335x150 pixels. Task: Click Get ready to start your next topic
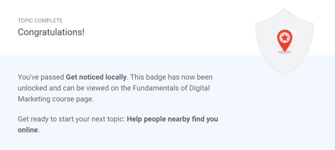pyautogui.click(x=71, y=119)
